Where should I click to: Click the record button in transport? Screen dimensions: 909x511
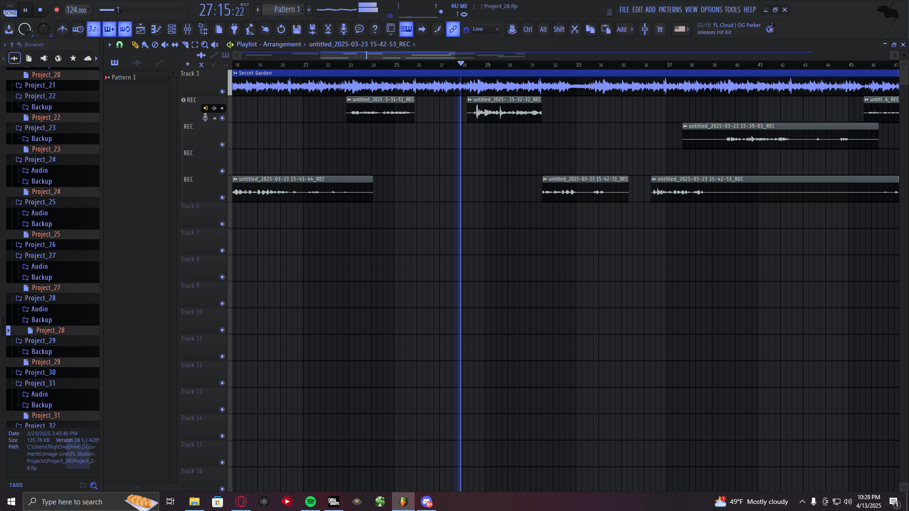56,10
